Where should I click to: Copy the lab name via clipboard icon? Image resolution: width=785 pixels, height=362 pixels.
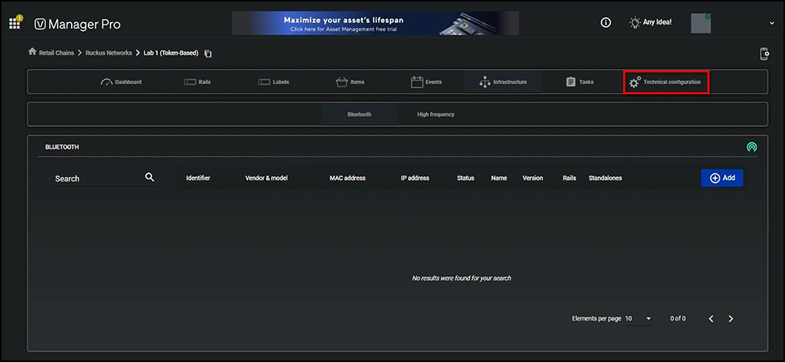[208, 53]
